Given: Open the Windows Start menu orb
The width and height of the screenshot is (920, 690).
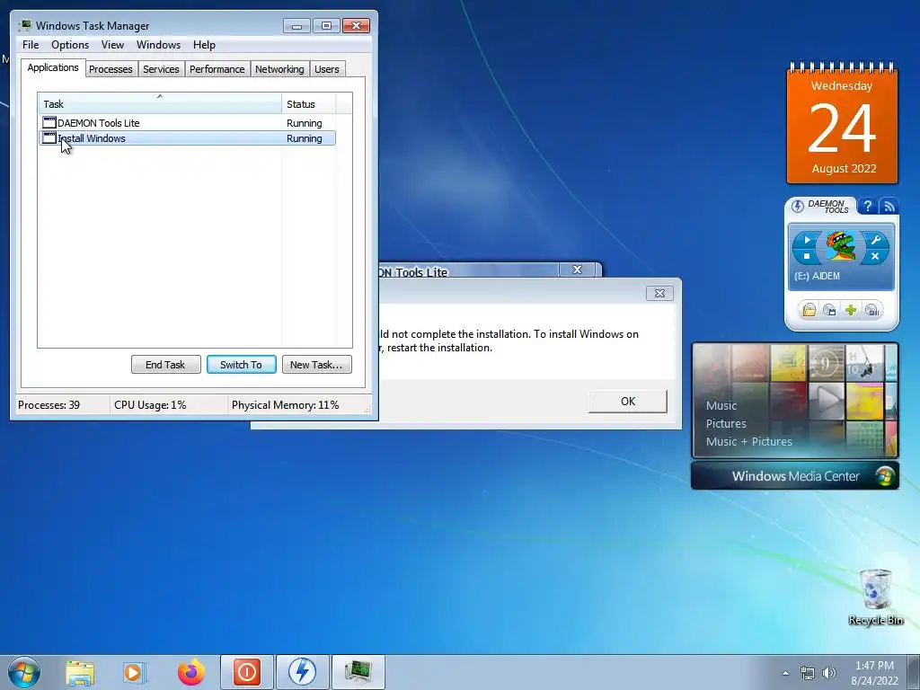Looking at the screenshot, I should [x=24, y=672].
